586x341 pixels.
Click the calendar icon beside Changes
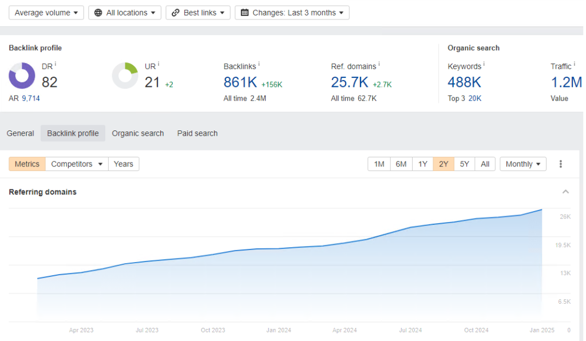point(244,13)
